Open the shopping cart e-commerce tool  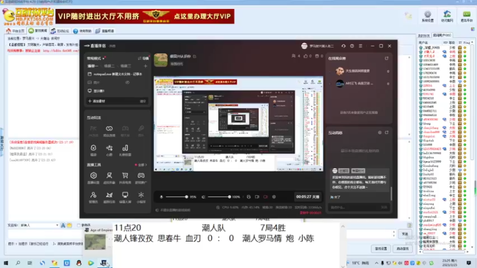pyautogui.click(x=125, y=177)
